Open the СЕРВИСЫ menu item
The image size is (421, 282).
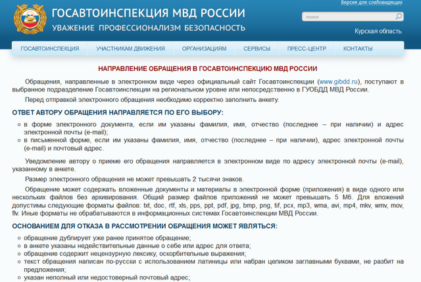tap(257, 49)
